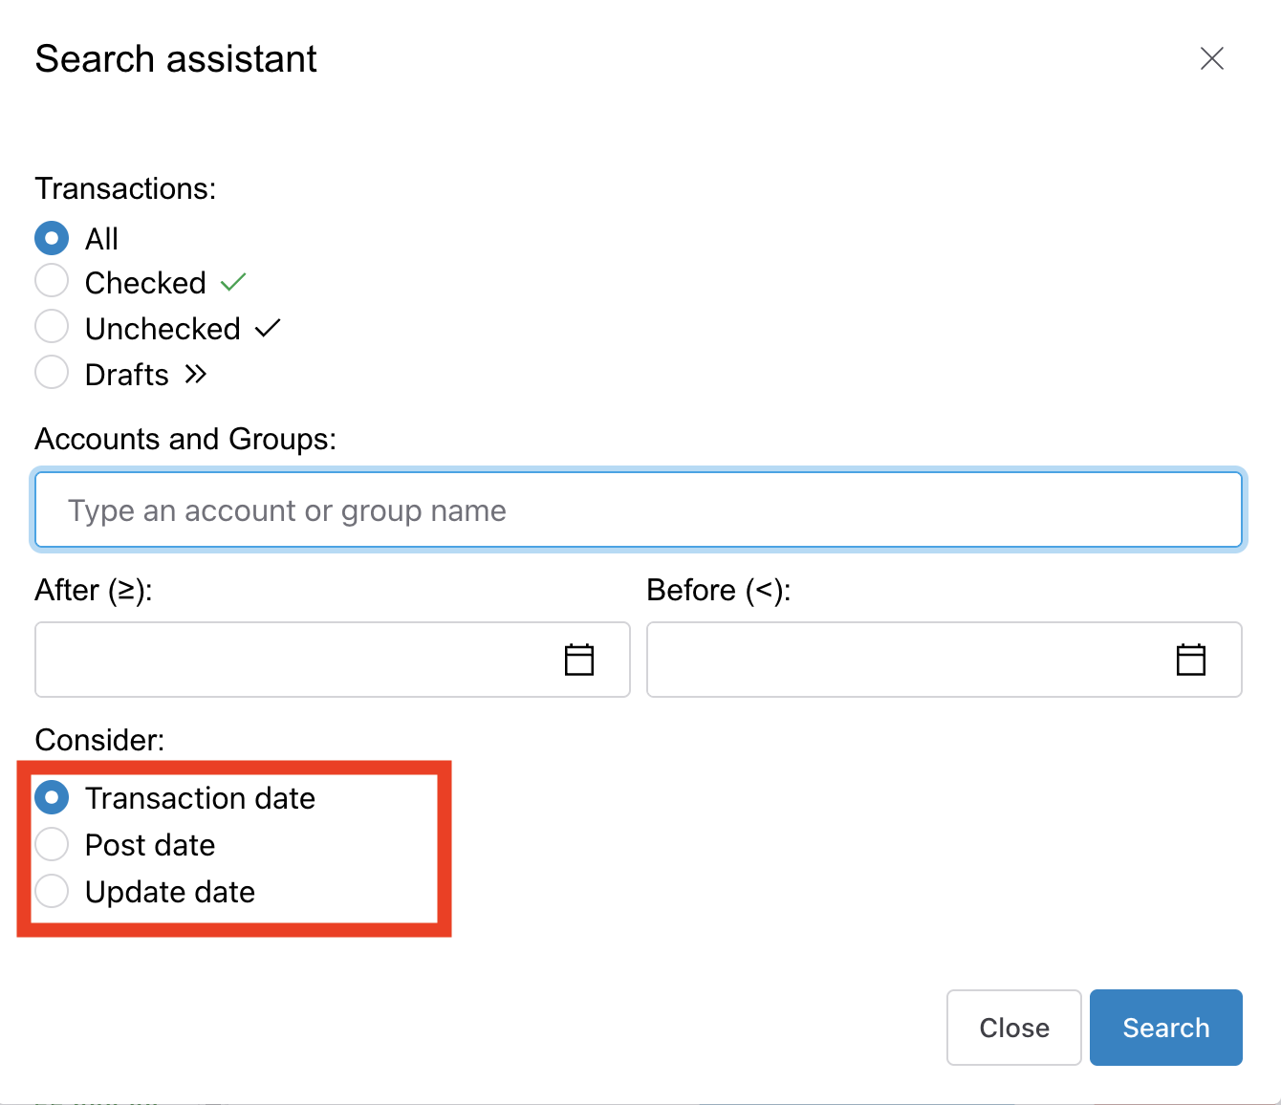Click the checkmark beside Unchecked
This screenshot has width=1281, height=1105.
pyautogui.click(x=267, y=327)
